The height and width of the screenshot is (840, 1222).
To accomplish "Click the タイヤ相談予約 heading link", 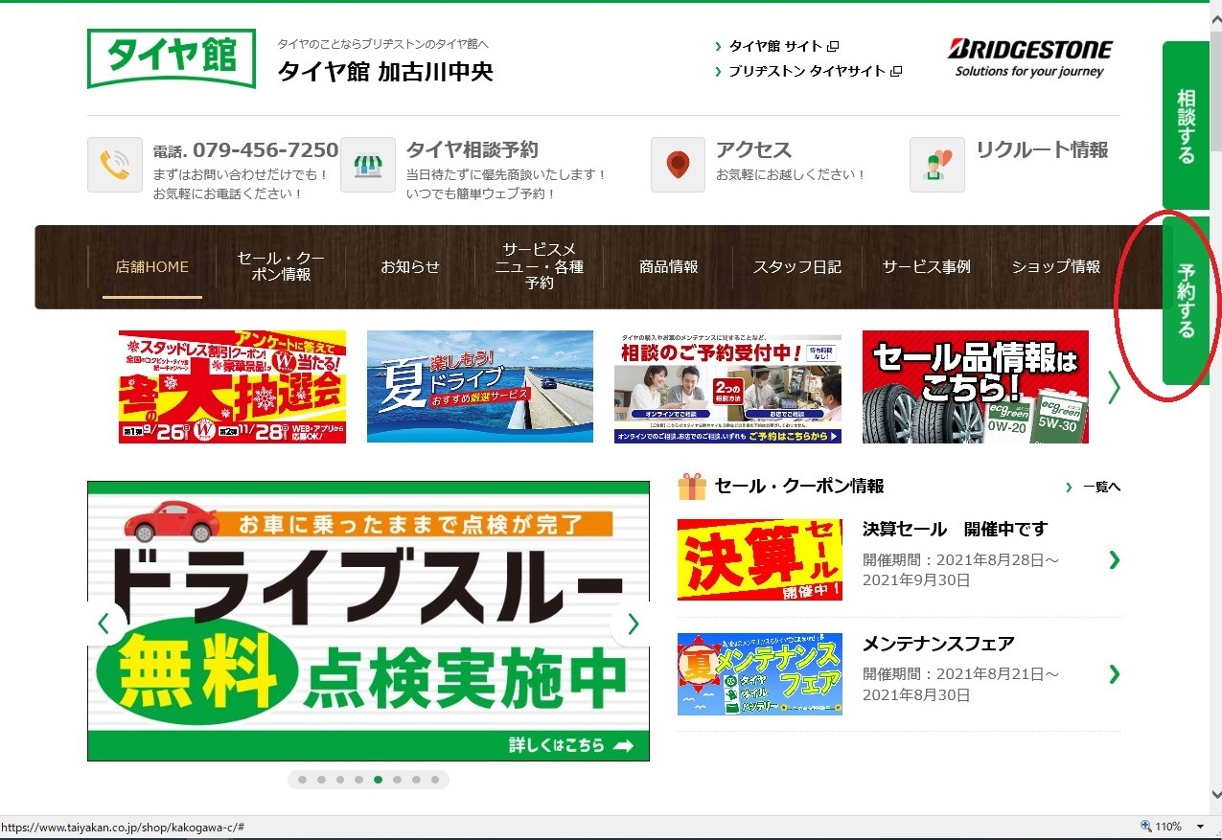I will [x=473, y=149].
